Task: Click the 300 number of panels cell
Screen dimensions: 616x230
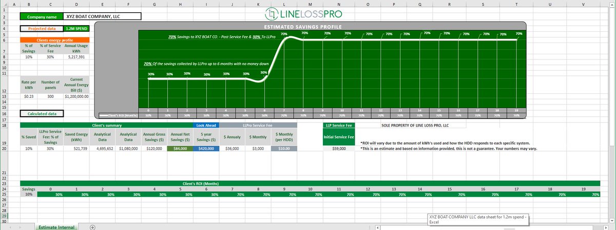Action: [x=50, y=96]
